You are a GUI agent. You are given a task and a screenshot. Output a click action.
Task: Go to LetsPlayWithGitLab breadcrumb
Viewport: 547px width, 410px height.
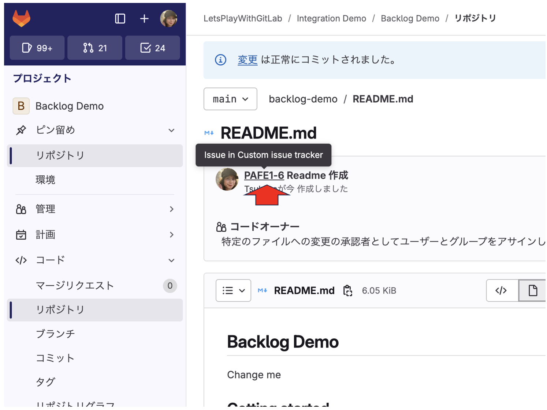point(243,18)
